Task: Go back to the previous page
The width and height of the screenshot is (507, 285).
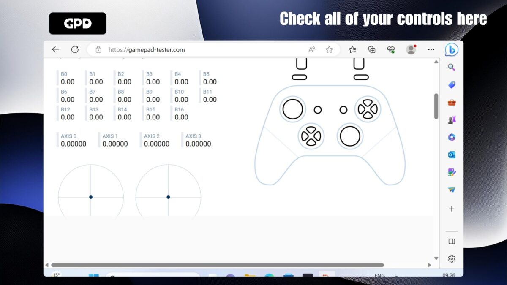Action: coord(55,49)
